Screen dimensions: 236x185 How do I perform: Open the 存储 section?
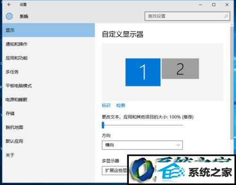click(49, 113)
